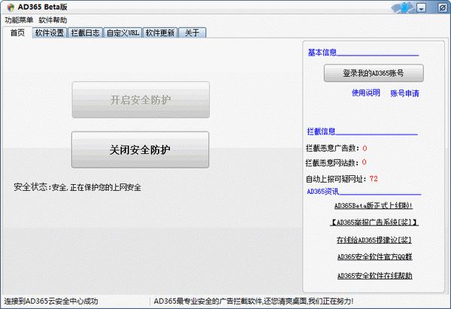Open the 账号申请 link
451x309 pixels.
point(404,93)
